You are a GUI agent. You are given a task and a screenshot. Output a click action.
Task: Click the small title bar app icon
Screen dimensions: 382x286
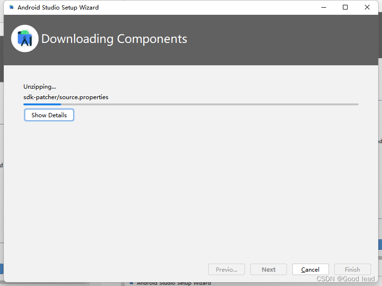[11, 7]
